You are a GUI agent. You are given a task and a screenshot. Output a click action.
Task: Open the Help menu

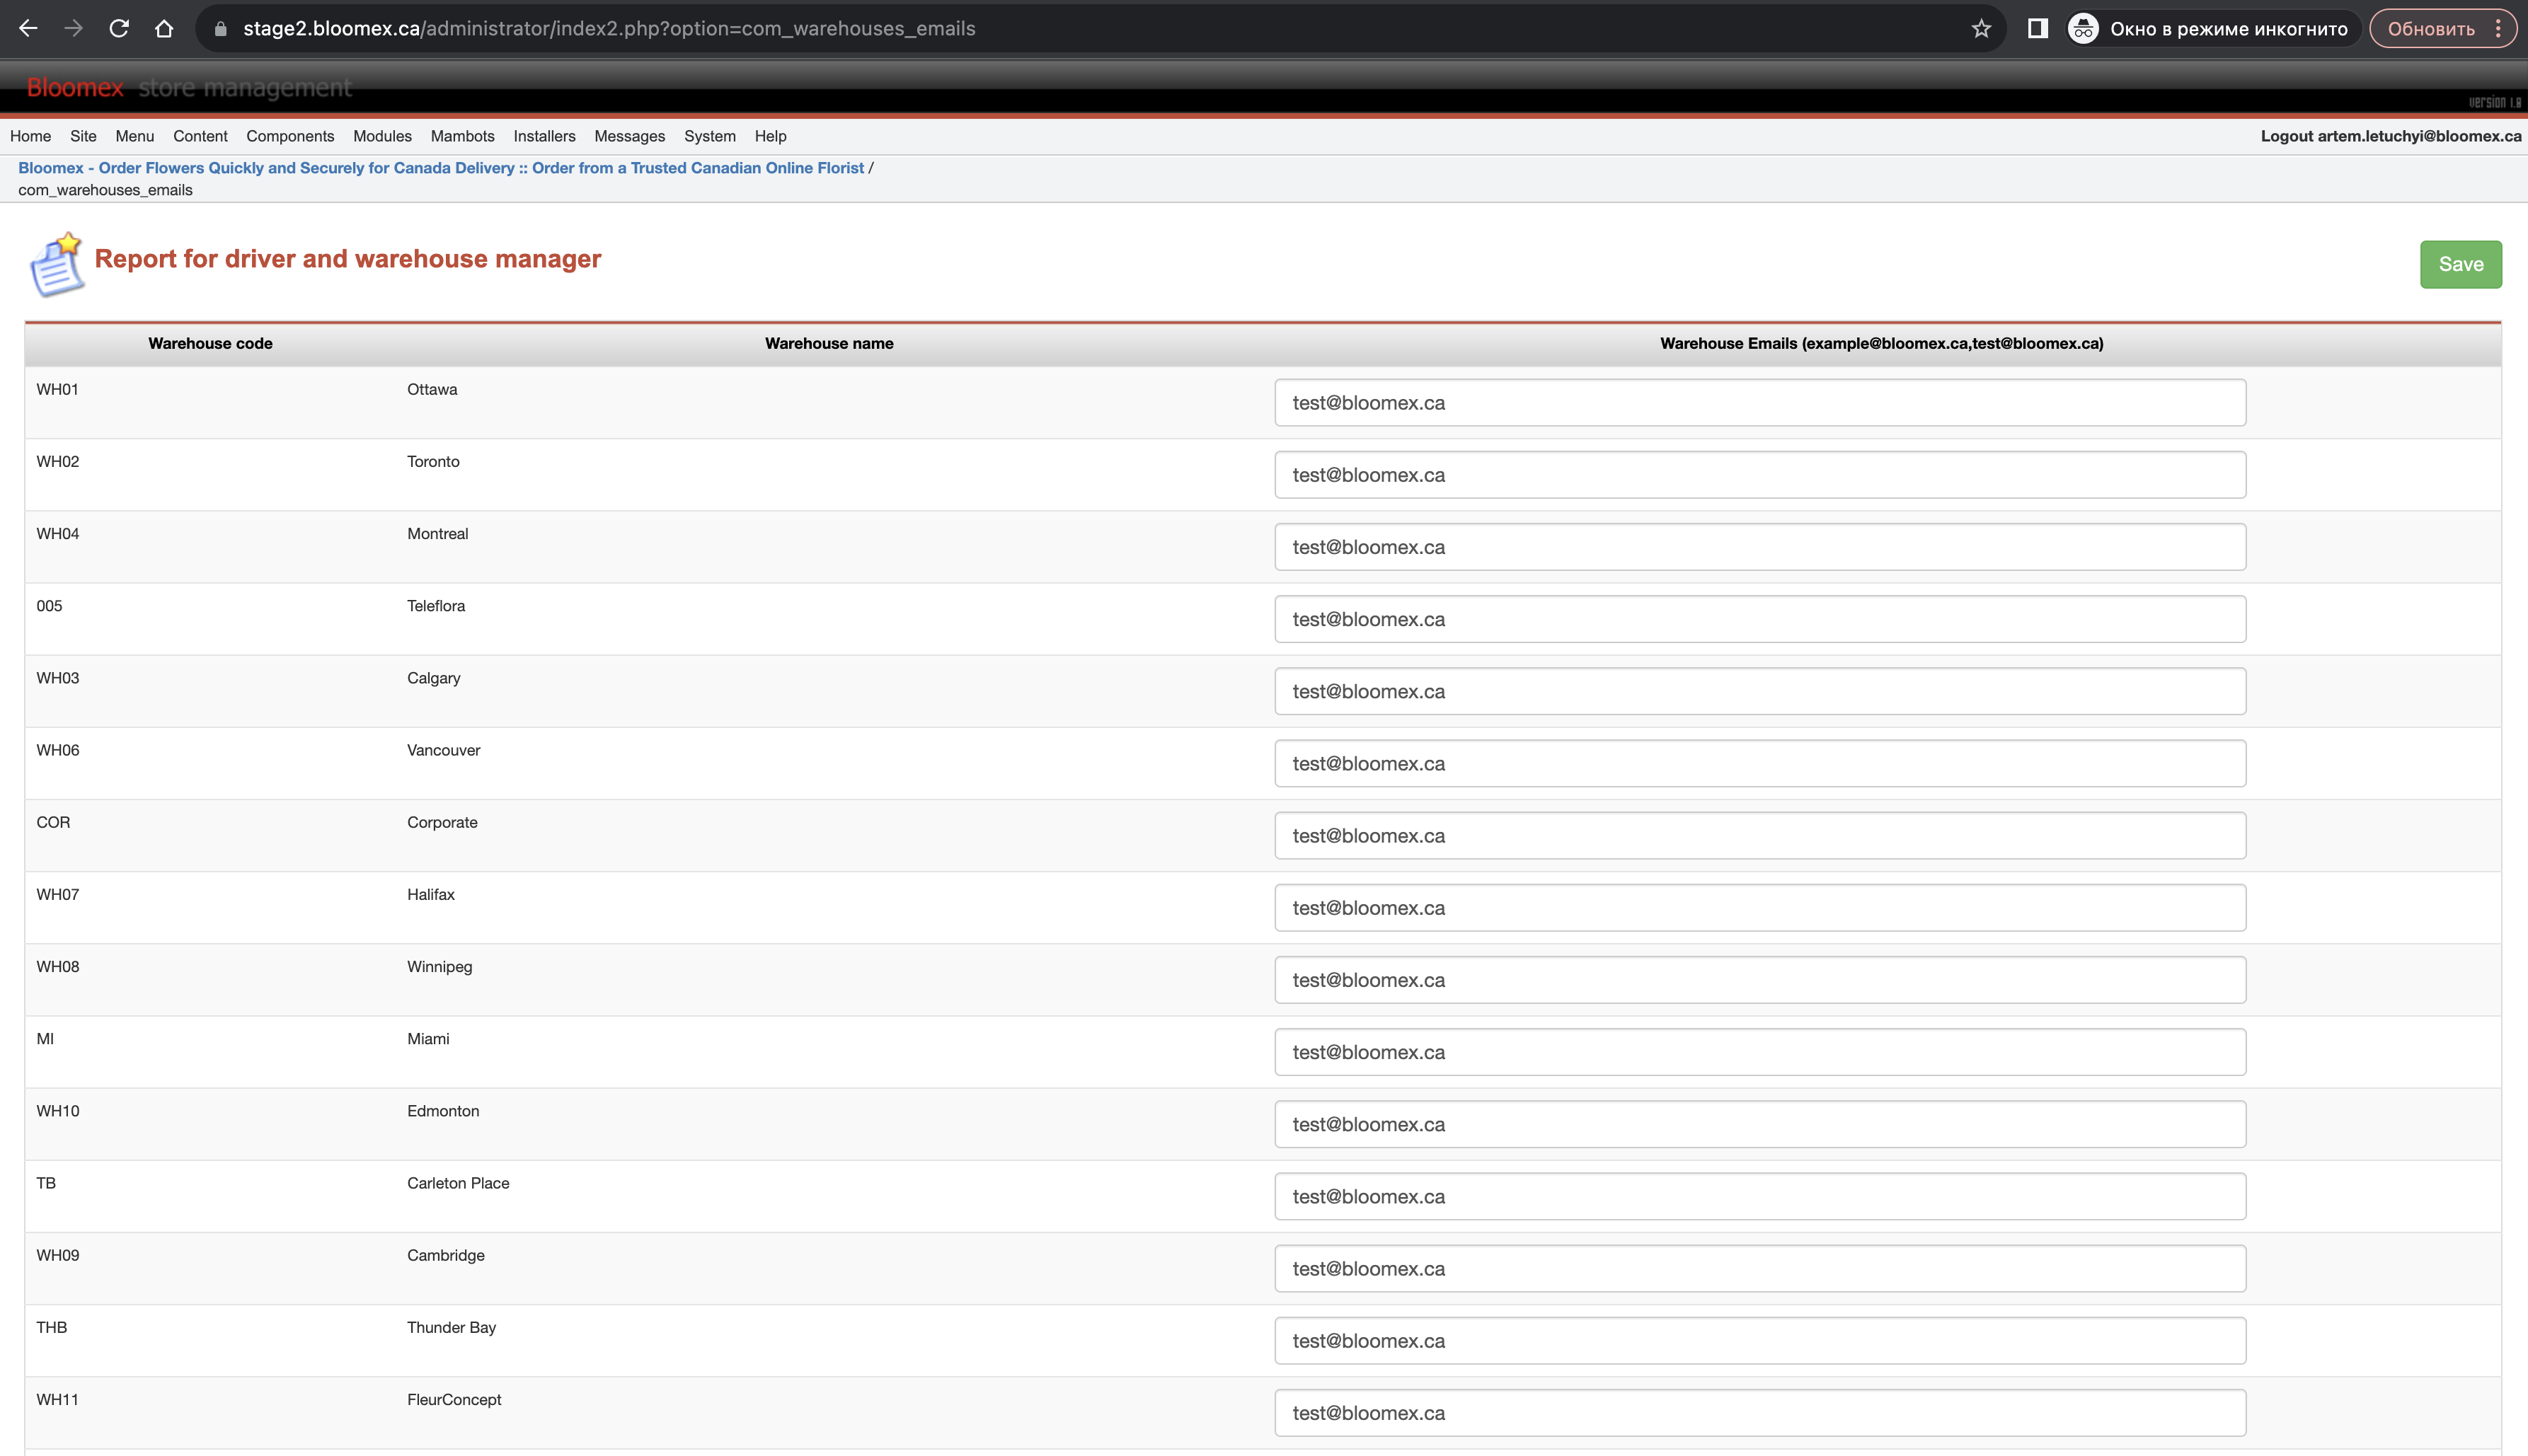[x=770, y=136]
